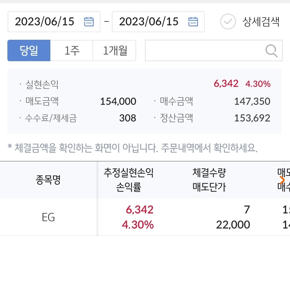Click the 체결수량 column header
Screen dimensions: 290x299
coord(209,173)
